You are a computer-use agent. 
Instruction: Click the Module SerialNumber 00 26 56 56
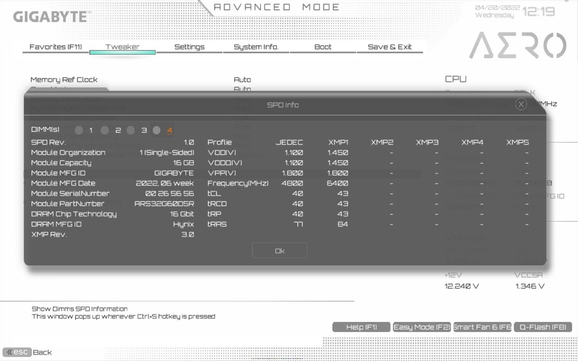tap(170, 193)
